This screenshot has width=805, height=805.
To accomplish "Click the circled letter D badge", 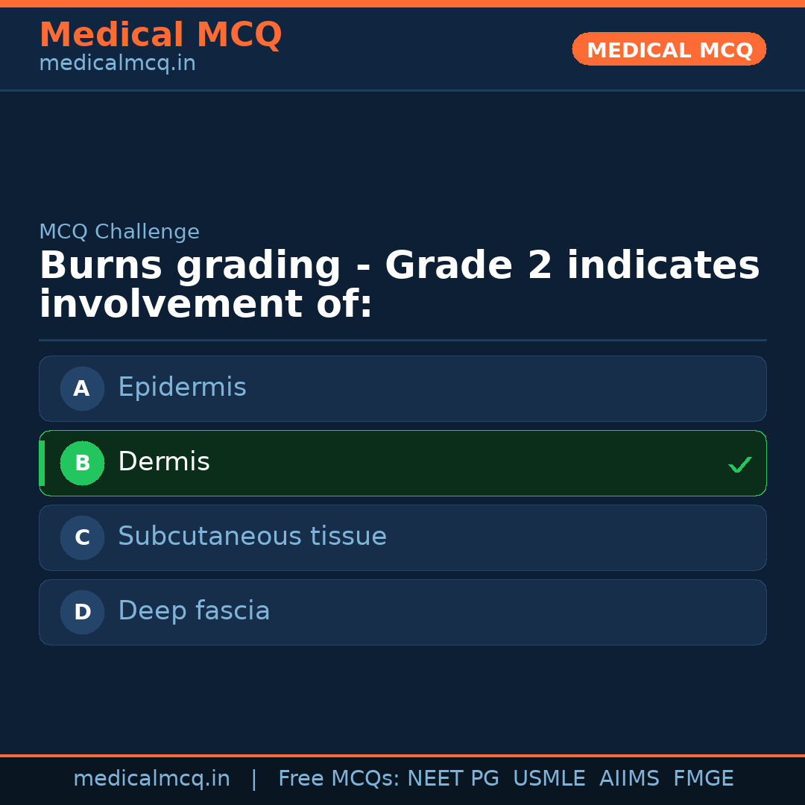I will point(82,612).
